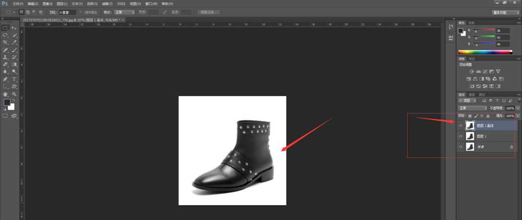Click the 图层 1 layer thumbnail
Viewport: 522px width, 220px height.
[x=470, y=136]
